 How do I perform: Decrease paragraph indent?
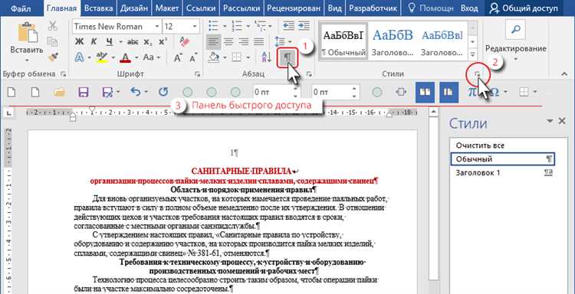coord(289,25)
